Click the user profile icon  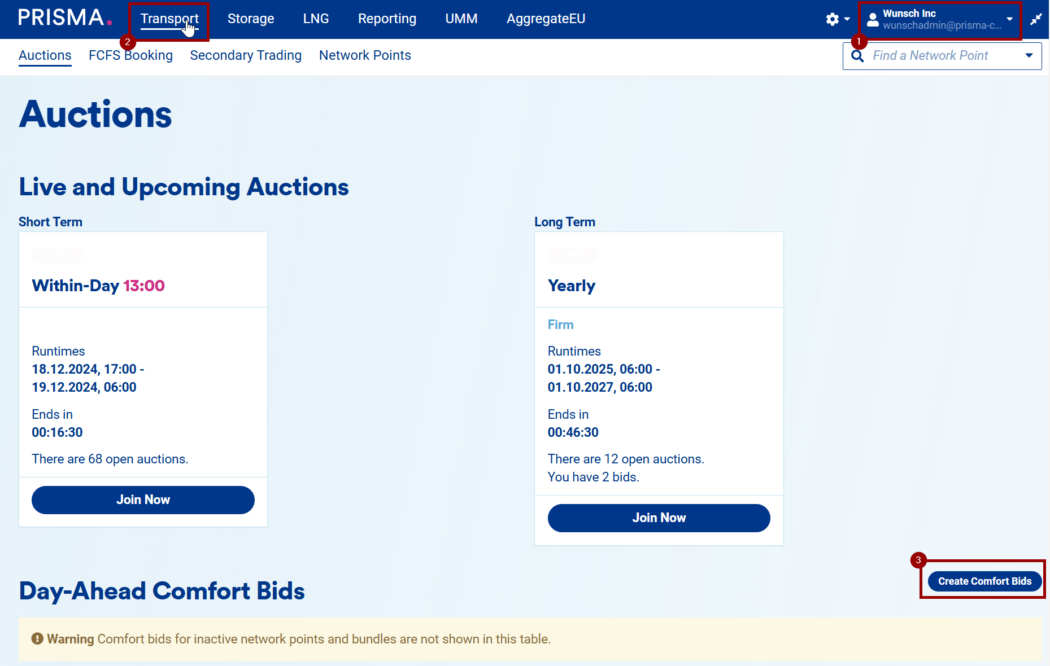click(x=873, y=20)
